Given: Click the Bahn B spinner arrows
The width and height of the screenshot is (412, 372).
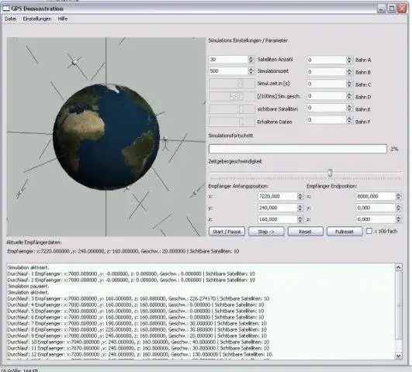Looking at the screenshot, I should point(349,71).
